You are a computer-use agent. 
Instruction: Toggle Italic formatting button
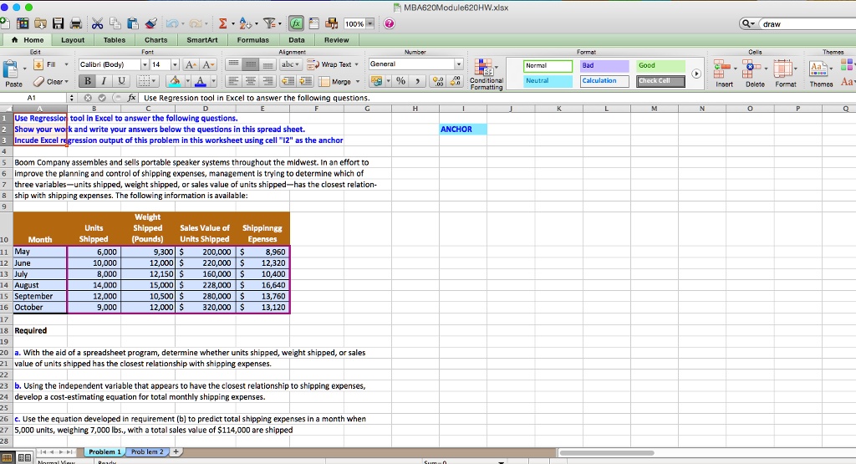(104, 81)
